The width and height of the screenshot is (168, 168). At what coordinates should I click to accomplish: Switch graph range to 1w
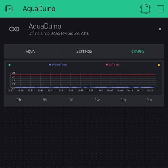click(x=97, y=100)
